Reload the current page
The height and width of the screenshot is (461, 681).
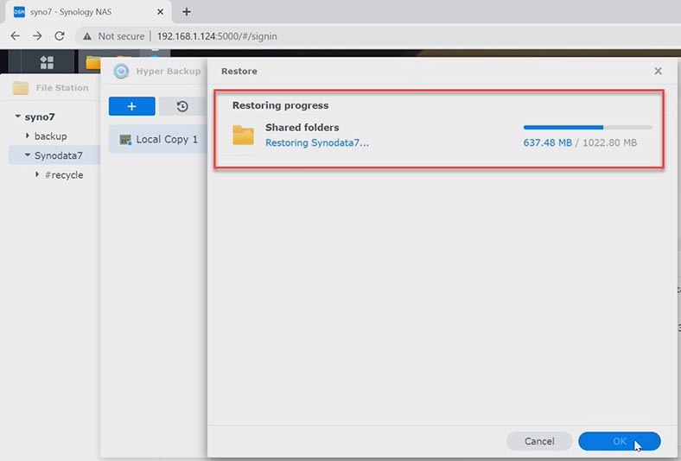60,36
